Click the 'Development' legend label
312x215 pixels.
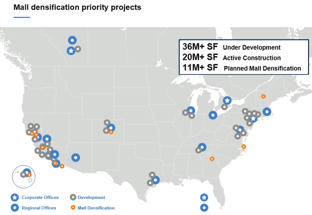pyautogui.click(x=91, y=197)
